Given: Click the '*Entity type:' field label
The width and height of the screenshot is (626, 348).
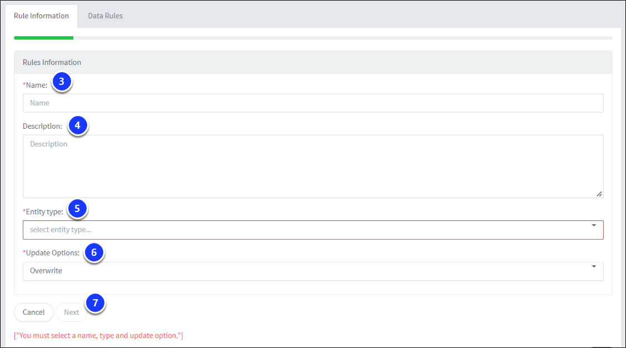Looking at the screenshot, I should click(x=43, y=212).
